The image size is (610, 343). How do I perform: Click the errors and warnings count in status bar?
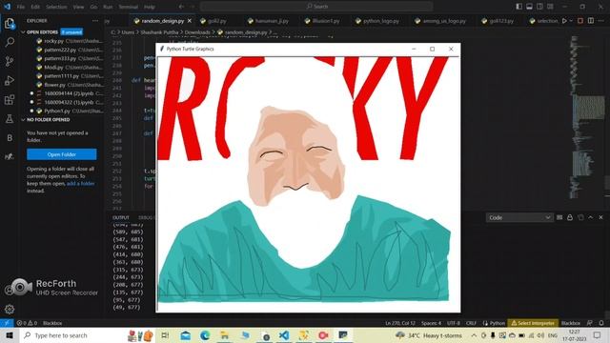(x=27, y=323)
